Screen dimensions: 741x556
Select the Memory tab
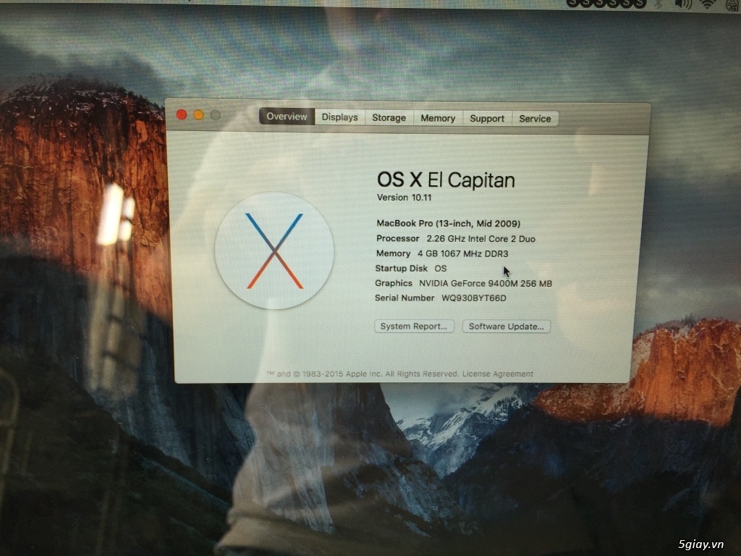coord(438,118)
